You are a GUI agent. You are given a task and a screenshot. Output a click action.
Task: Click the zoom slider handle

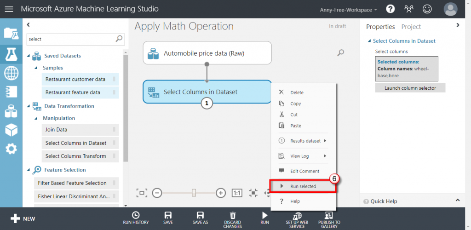[194, 192]
